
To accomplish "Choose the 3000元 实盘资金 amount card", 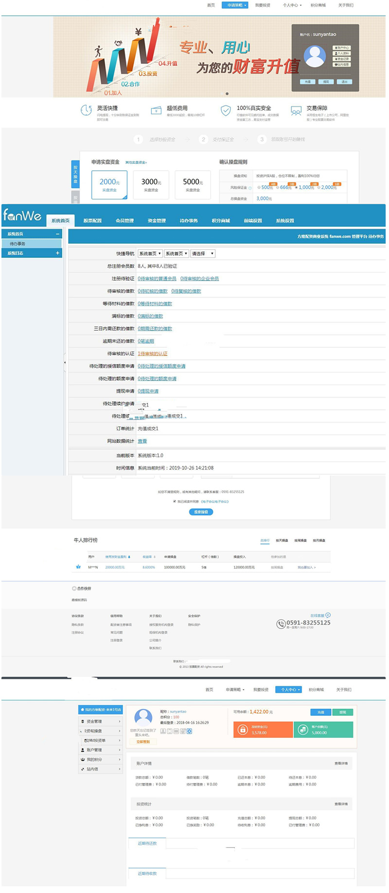I will tap(151, 184).
